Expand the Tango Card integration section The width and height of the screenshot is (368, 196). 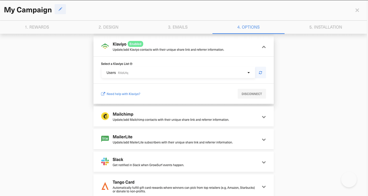tap(264, 187)
